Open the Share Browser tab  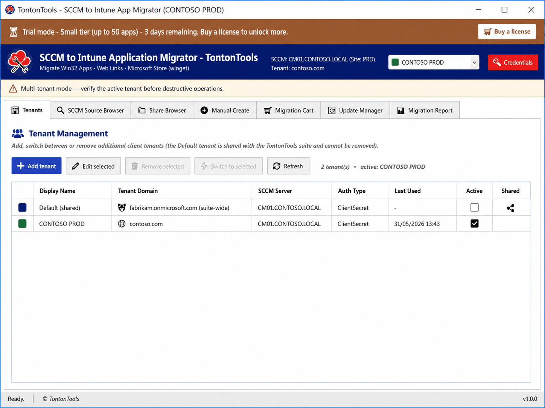coord(162,110)
